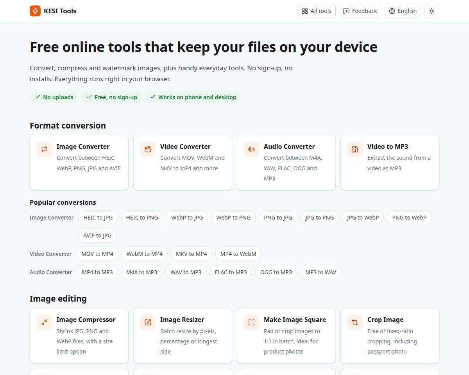The image size is (469, 375).
Task: Pick the FLAC to MP3 chip
Action: click(231, 272)
